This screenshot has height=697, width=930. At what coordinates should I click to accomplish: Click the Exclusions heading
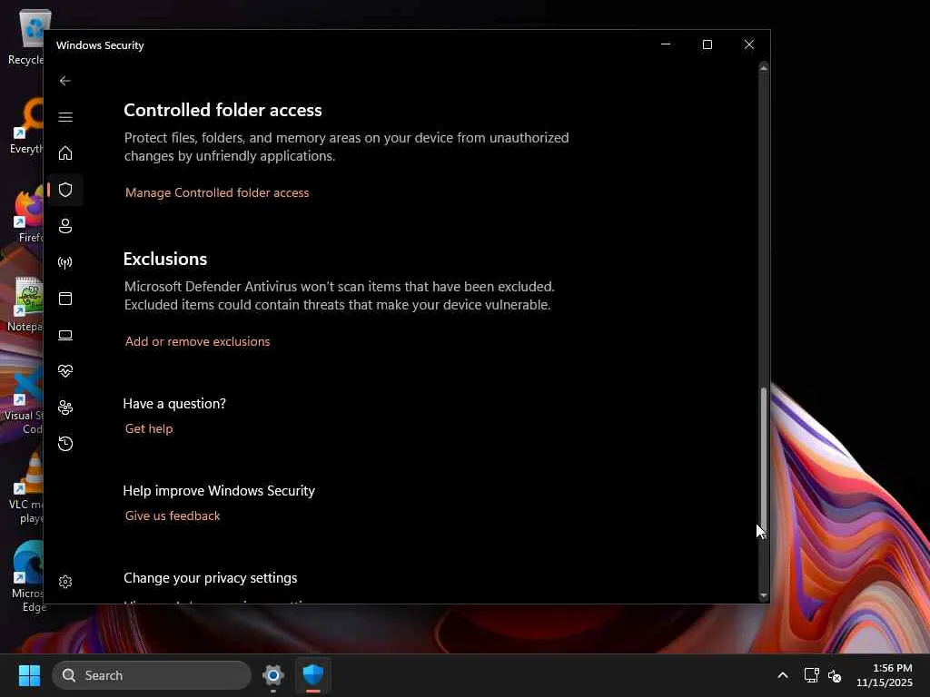click(x=165, y=259)
